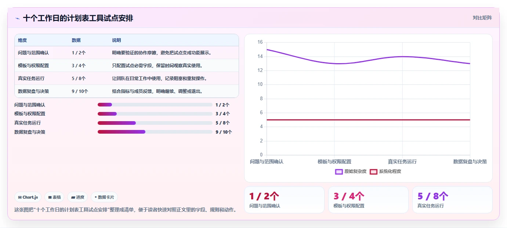Select the 说明 column header

point(116,40)
